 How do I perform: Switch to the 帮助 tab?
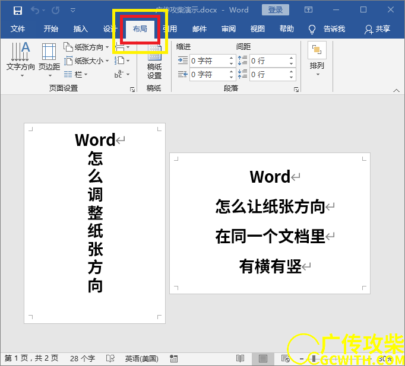(286, 28)
